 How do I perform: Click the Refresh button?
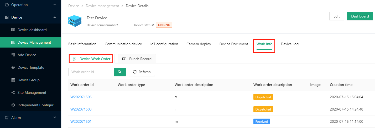tap(142, 72)
